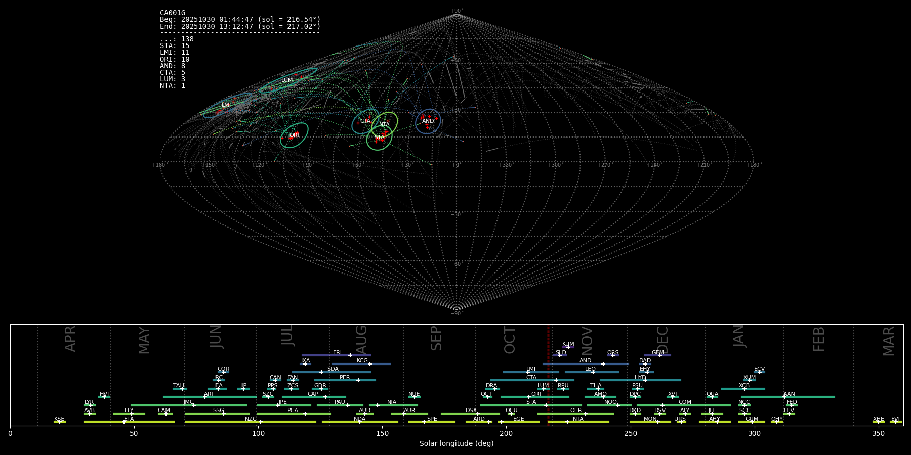This screenshot has width=911, height=455.
Task: Click the LMI radiant ellipse on the sky map
Action: [227, 105]
